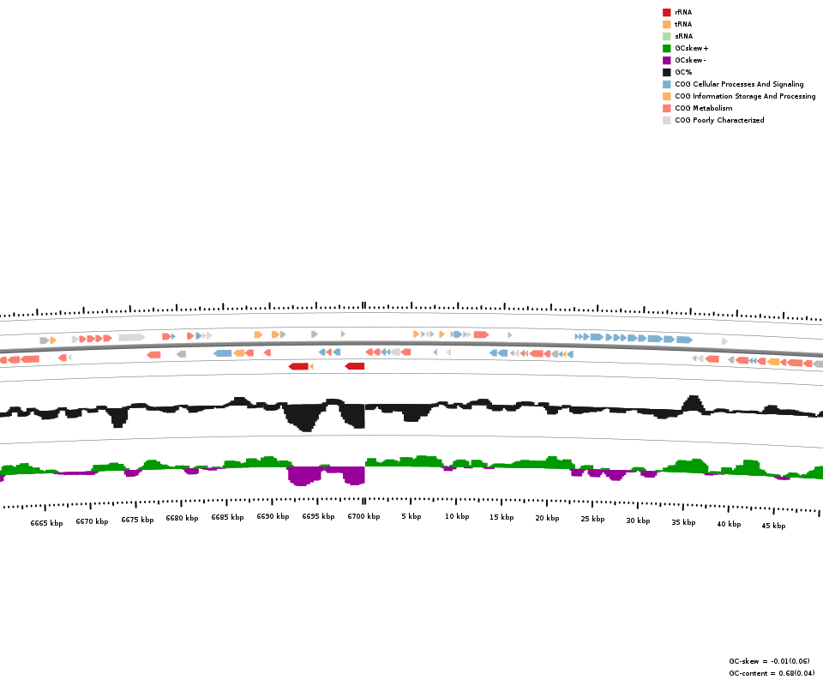The height and width of the screenshot is (686, 823).
Task: Click the 6700 kbp ruler label
Action: coord(363,517)
